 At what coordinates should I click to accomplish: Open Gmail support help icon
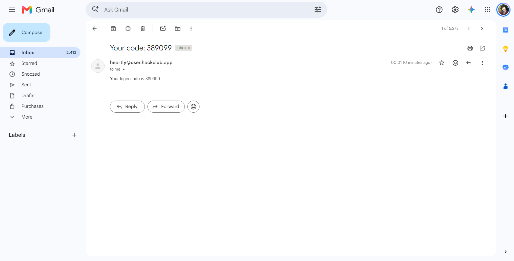coord(439,10)
